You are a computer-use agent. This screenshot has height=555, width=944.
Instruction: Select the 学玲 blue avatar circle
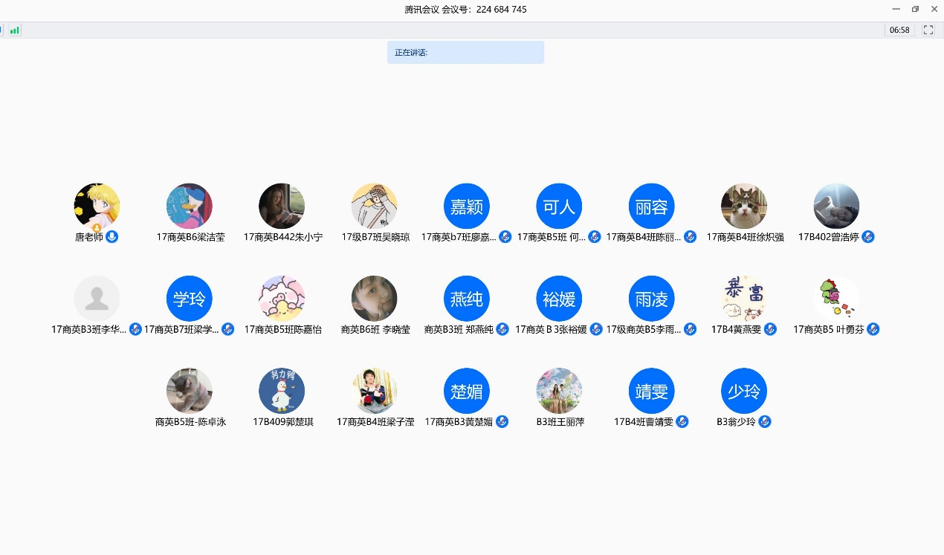click(189, 299)
